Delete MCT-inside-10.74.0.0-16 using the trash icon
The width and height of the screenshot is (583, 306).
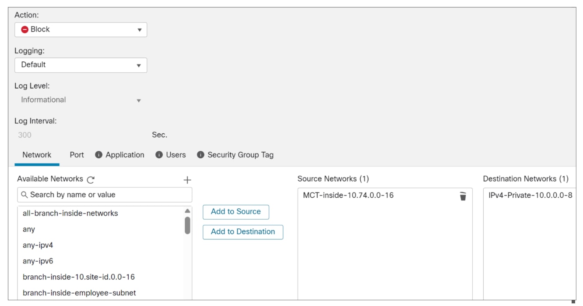(x=463, y=196)
